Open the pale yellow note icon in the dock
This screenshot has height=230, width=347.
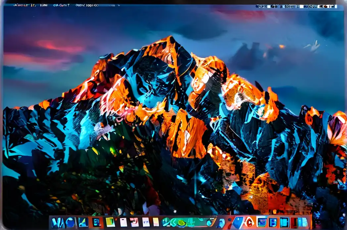156,222
